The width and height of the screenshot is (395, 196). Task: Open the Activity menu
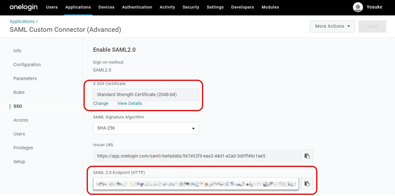click(x=167, y=7)
